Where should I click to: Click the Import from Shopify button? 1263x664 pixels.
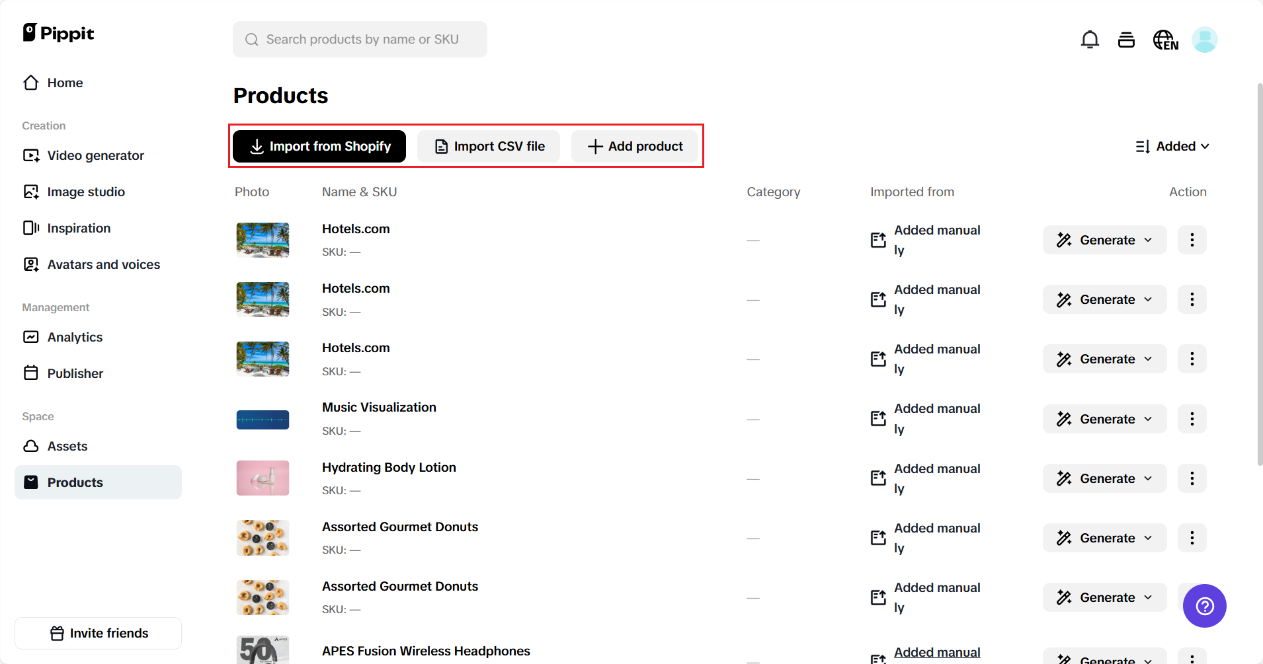tap(319, 146)
